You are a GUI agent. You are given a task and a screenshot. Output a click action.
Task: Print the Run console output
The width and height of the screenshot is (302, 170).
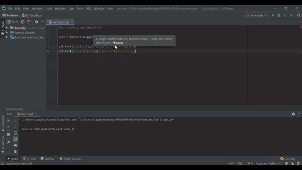click(16, 145)
